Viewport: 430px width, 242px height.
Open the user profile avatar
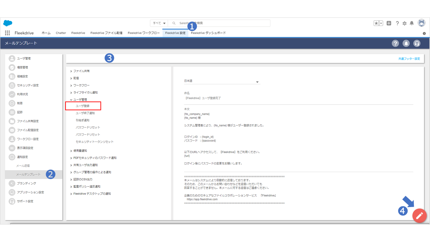click(421, 23)
